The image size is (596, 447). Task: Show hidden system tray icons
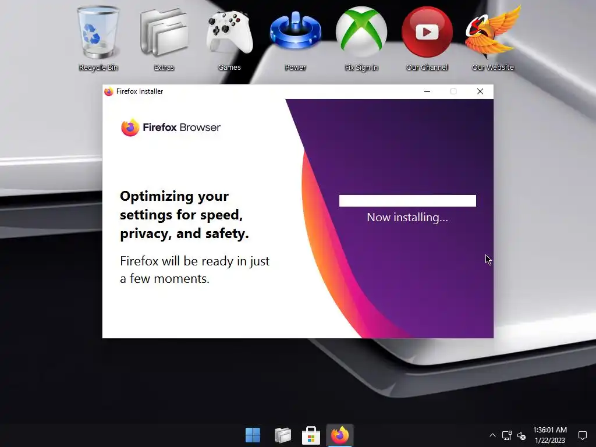click(x=492, y=435)
